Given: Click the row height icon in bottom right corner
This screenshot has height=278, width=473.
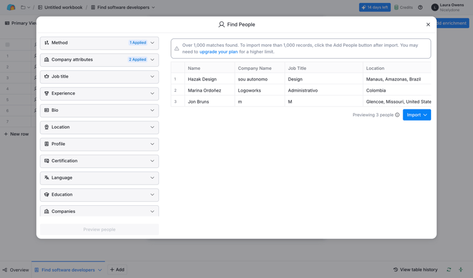Looking at the screenshot, I should pos(461,270).
